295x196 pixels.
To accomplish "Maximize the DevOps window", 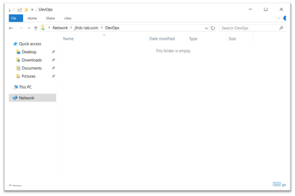I will click(266, 9).
